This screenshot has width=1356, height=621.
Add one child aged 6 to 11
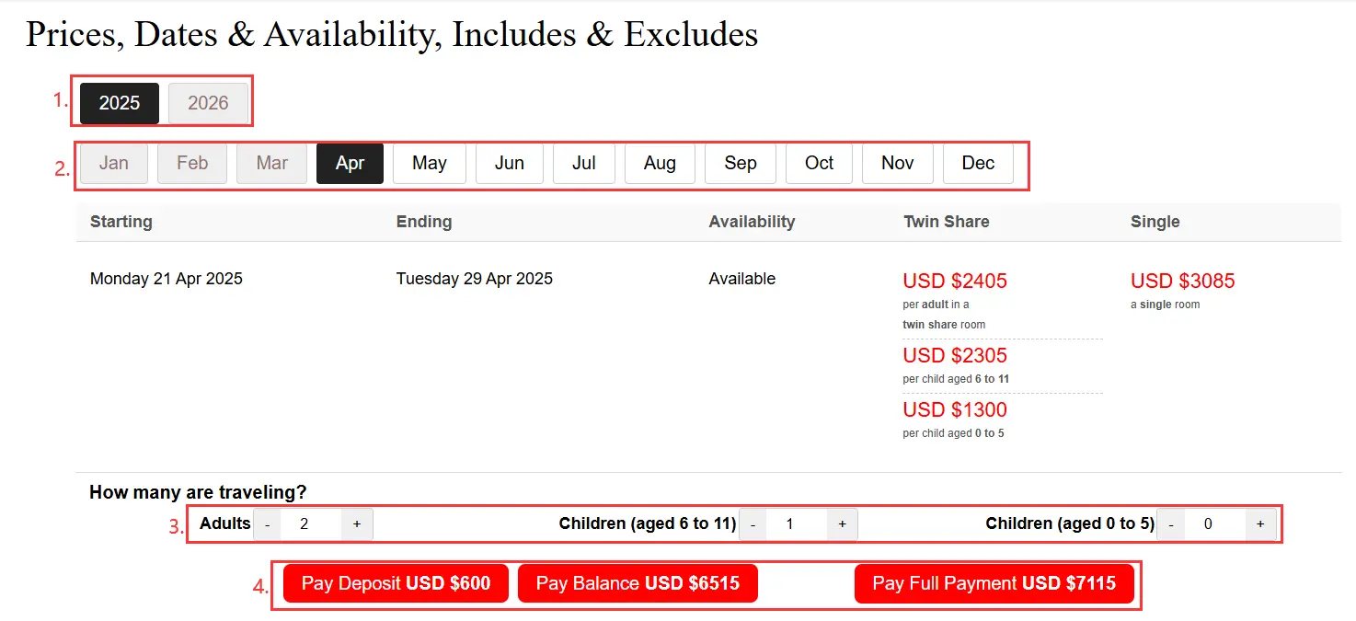point(842,524)
